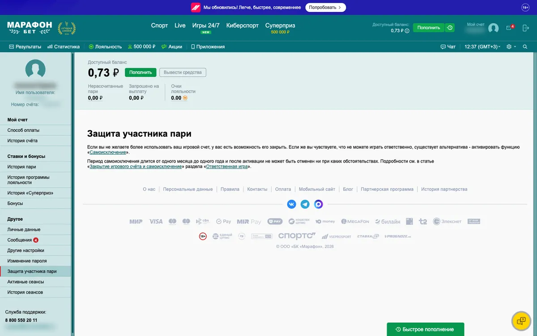The height and width of the screenshot is (336, 537).
Task: Open Правила footer link
Action: [x=230, y=189]
